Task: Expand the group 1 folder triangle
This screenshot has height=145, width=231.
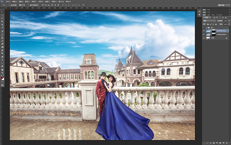Action: [x=207, y=27]
